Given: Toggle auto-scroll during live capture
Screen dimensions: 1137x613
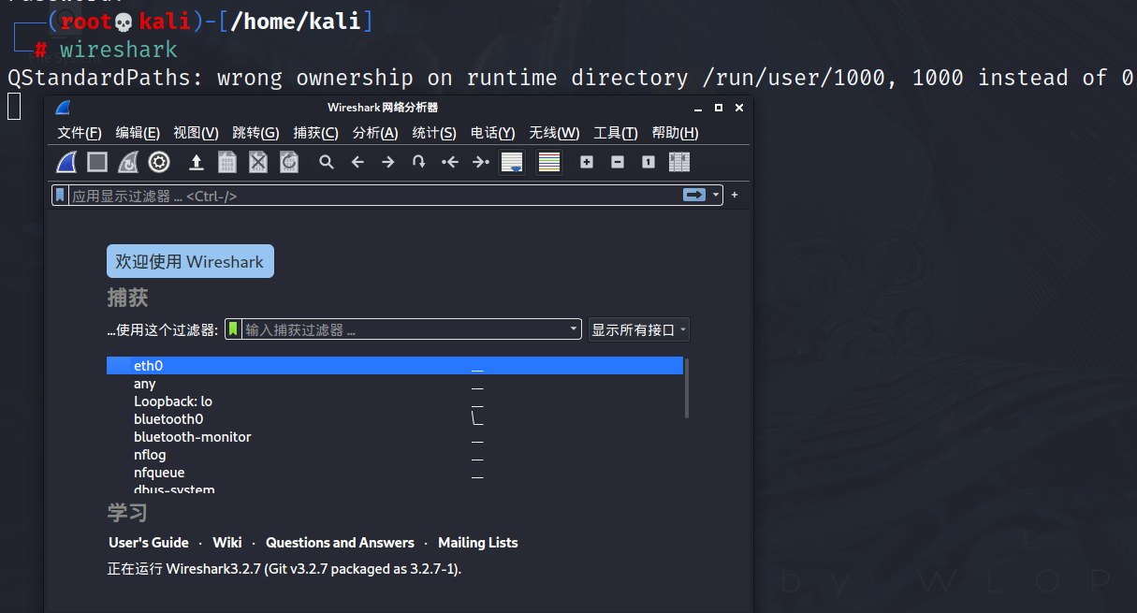Looking at the screenshot, I should click(512, 163).
